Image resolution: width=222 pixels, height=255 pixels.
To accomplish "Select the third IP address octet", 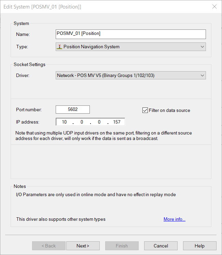I will pyautogui.click(x=99, y=122).
